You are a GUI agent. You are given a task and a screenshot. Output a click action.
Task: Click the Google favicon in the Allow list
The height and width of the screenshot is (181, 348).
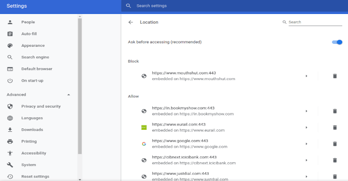tap(144, 144)
